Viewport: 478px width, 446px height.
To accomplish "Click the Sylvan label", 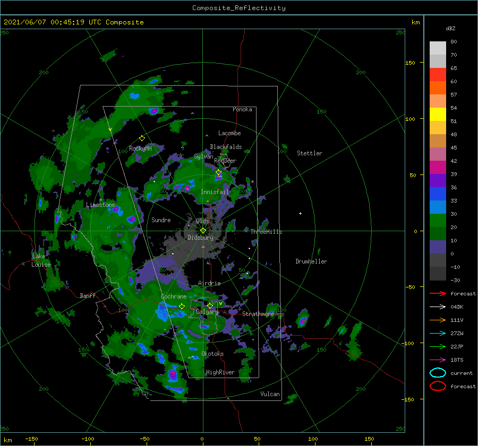I will pyautogui.click(x=203, y=156).
